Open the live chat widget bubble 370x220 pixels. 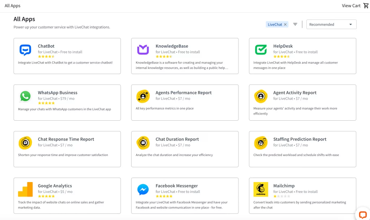point(363,215)
